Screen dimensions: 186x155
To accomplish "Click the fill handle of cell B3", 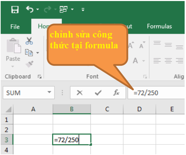I will (x=91, y=144).
